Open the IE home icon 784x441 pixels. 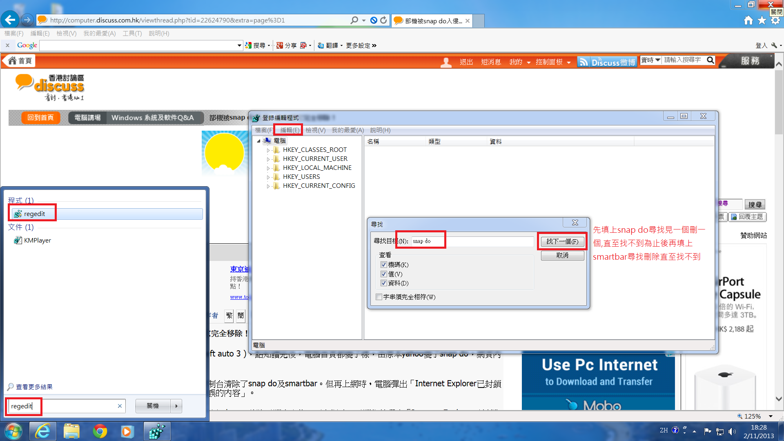[748, 20]
